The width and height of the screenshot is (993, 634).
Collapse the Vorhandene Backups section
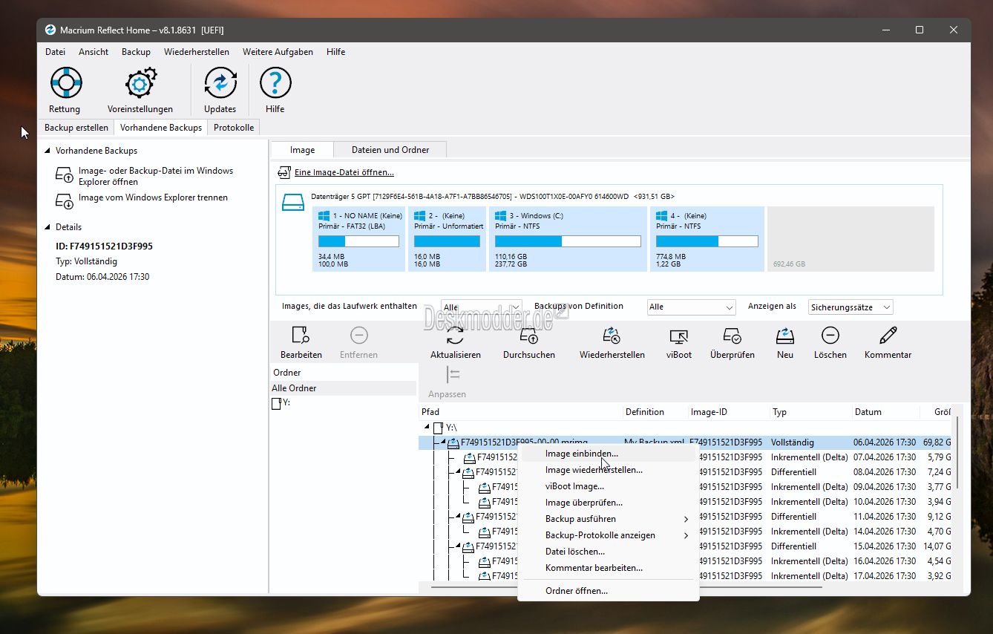(x=48, y=151)
